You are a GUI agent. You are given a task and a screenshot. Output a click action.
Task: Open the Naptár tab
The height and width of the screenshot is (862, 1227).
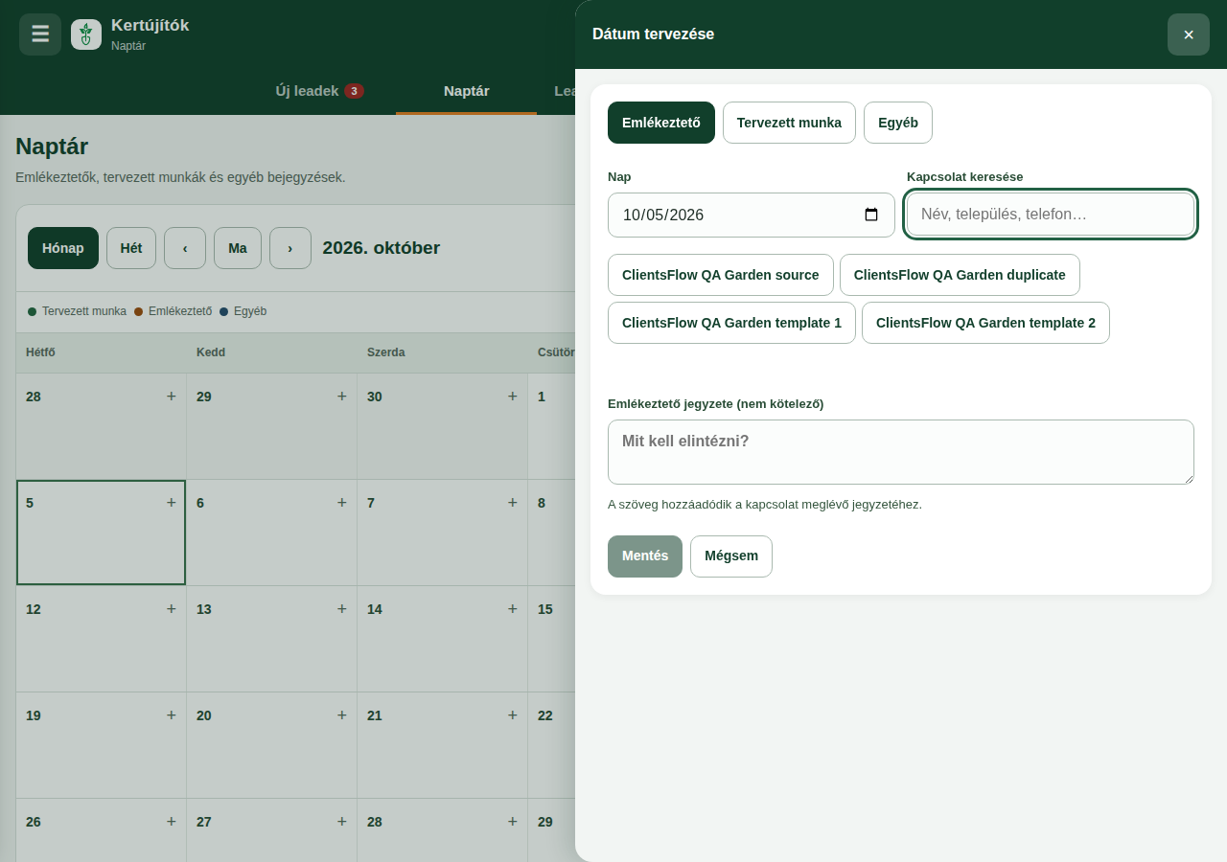467,91
